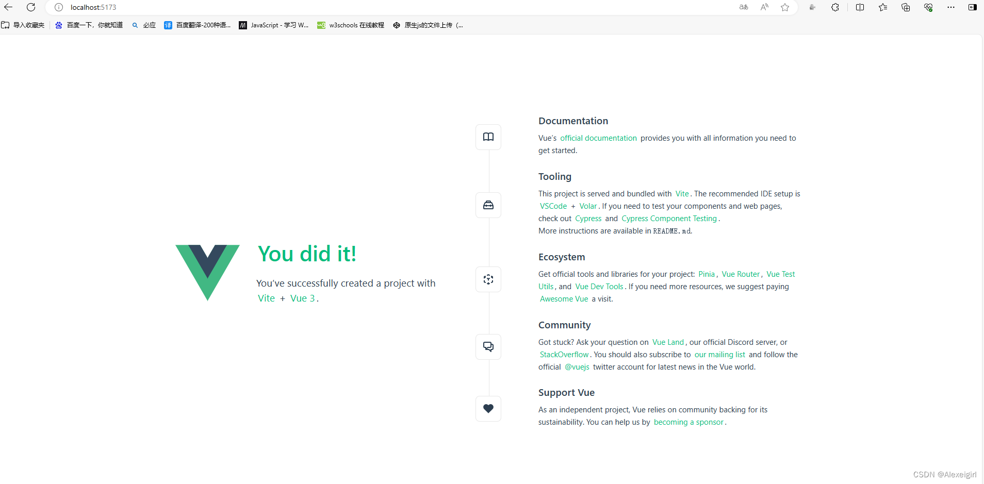Open browser essentials heart-pulse icon
984x484 pixels.
coord(928,7)
